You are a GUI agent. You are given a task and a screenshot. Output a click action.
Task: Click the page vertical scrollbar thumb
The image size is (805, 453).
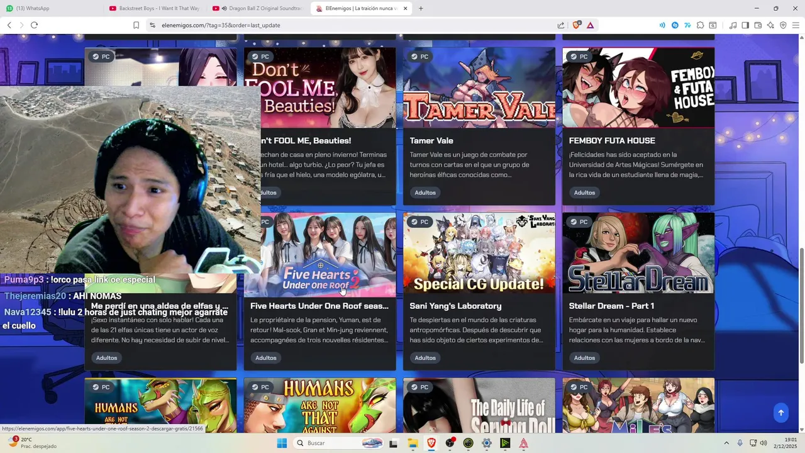coord(801,305)
